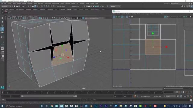Pick the Paint Selection tool
This screenshot has width=193, height=108.
click(2, 25)
